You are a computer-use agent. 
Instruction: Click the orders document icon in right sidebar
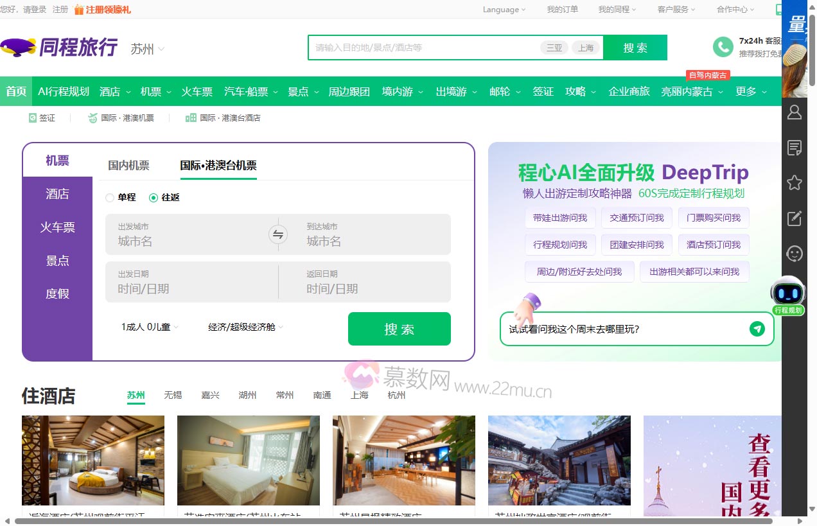795,148
